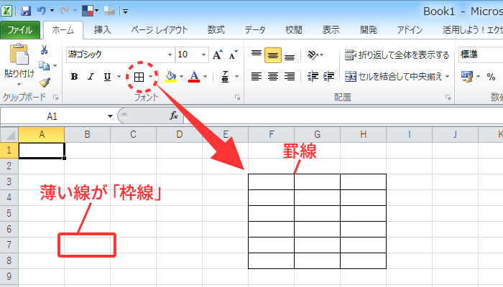Click the percent style icon

tap(491, 77)
